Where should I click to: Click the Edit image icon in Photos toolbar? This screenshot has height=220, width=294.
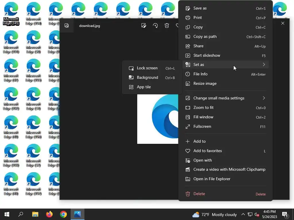tap(144, 25)
